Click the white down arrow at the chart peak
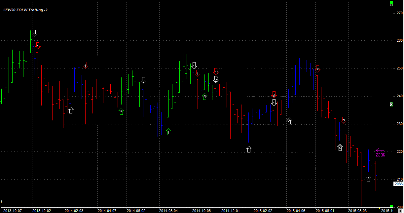Image resolution: width=404 pixels, height=213 pixels. coord(34,33)
